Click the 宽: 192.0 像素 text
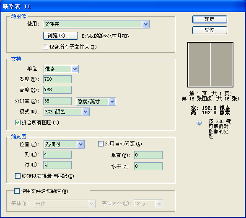 click(210, 108)
